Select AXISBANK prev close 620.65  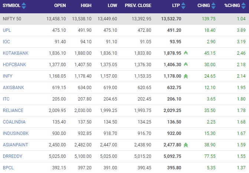144,88
